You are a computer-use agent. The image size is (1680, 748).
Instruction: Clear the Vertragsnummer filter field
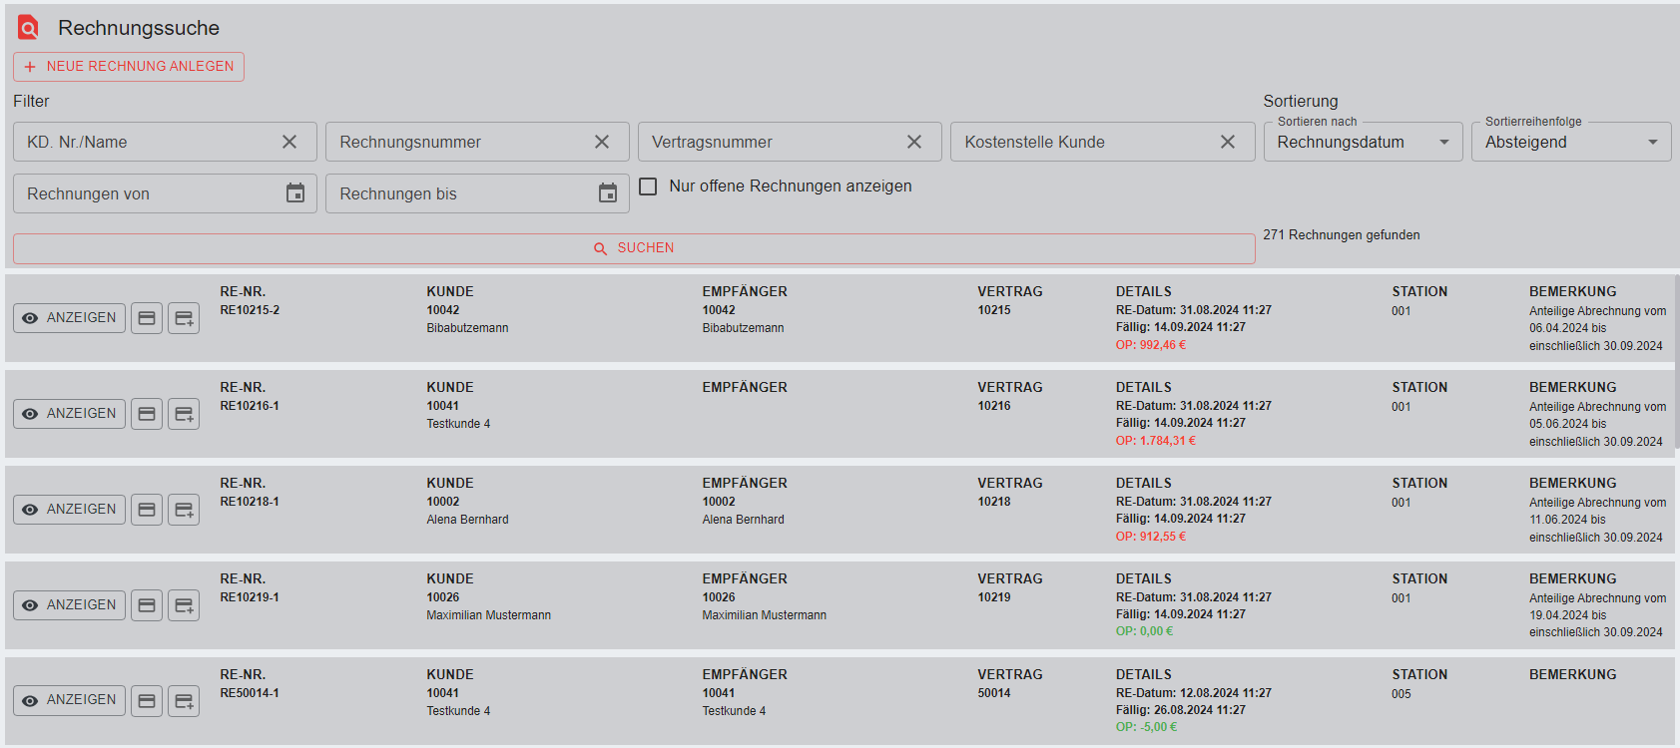[x=914, y=142]
